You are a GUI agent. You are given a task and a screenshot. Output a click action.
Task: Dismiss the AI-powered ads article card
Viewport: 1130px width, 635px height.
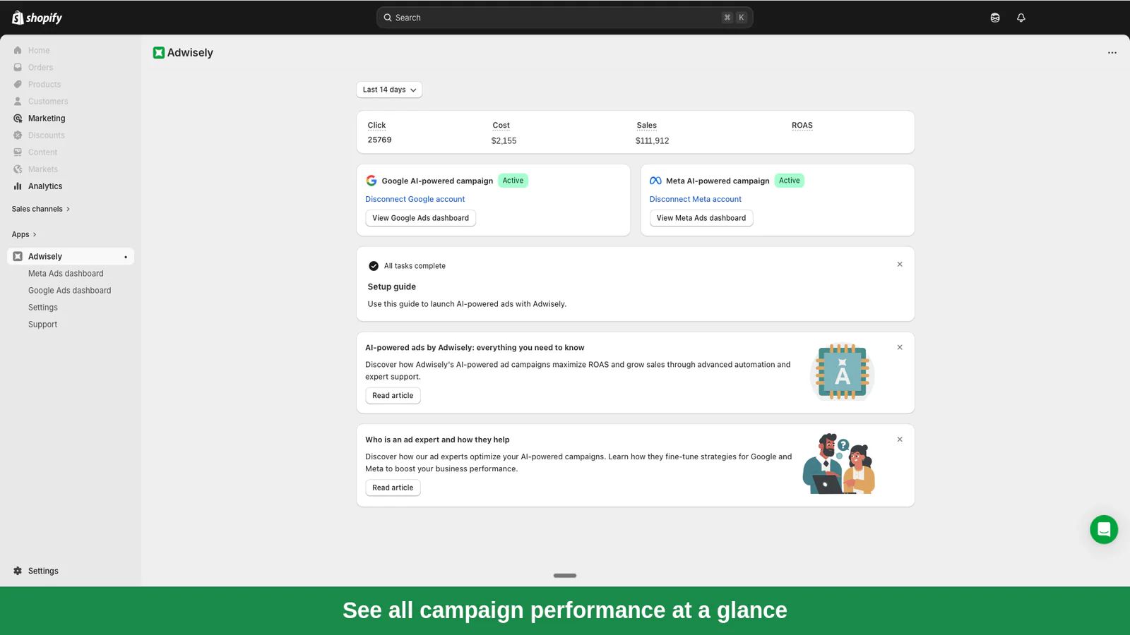pyautogui.click(x=900, y=347)
